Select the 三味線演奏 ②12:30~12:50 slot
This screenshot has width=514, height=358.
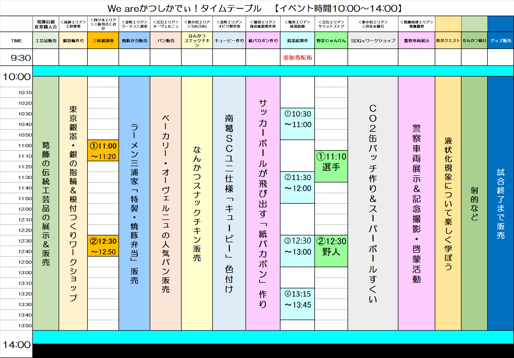[x=103, y=246]
